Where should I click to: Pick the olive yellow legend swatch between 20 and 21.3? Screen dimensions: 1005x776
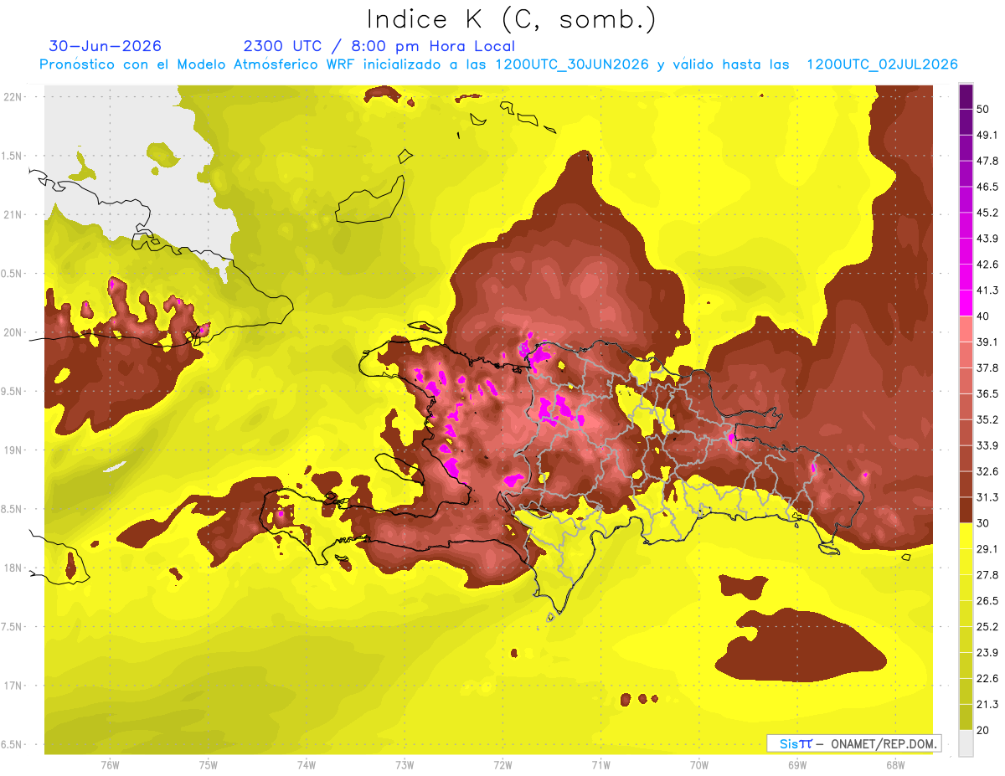(x=966, y=717)
